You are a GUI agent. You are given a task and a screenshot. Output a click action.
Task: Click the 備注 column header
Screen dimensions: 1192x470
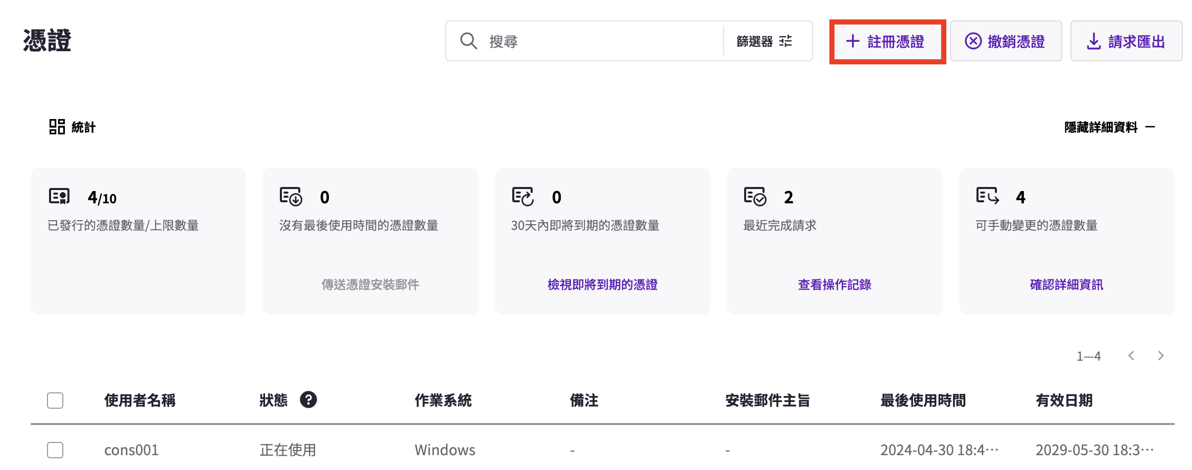point(584,400)
